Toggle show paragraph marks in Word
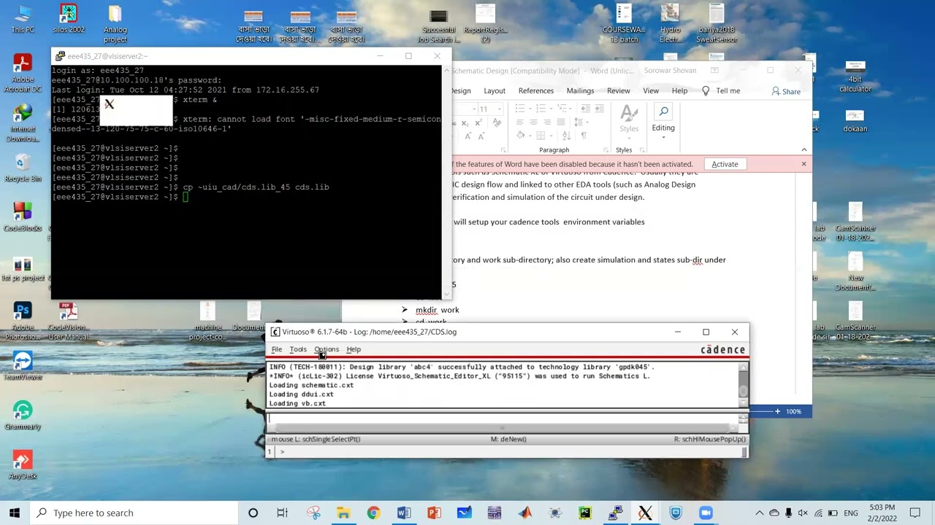 [584, 136]
